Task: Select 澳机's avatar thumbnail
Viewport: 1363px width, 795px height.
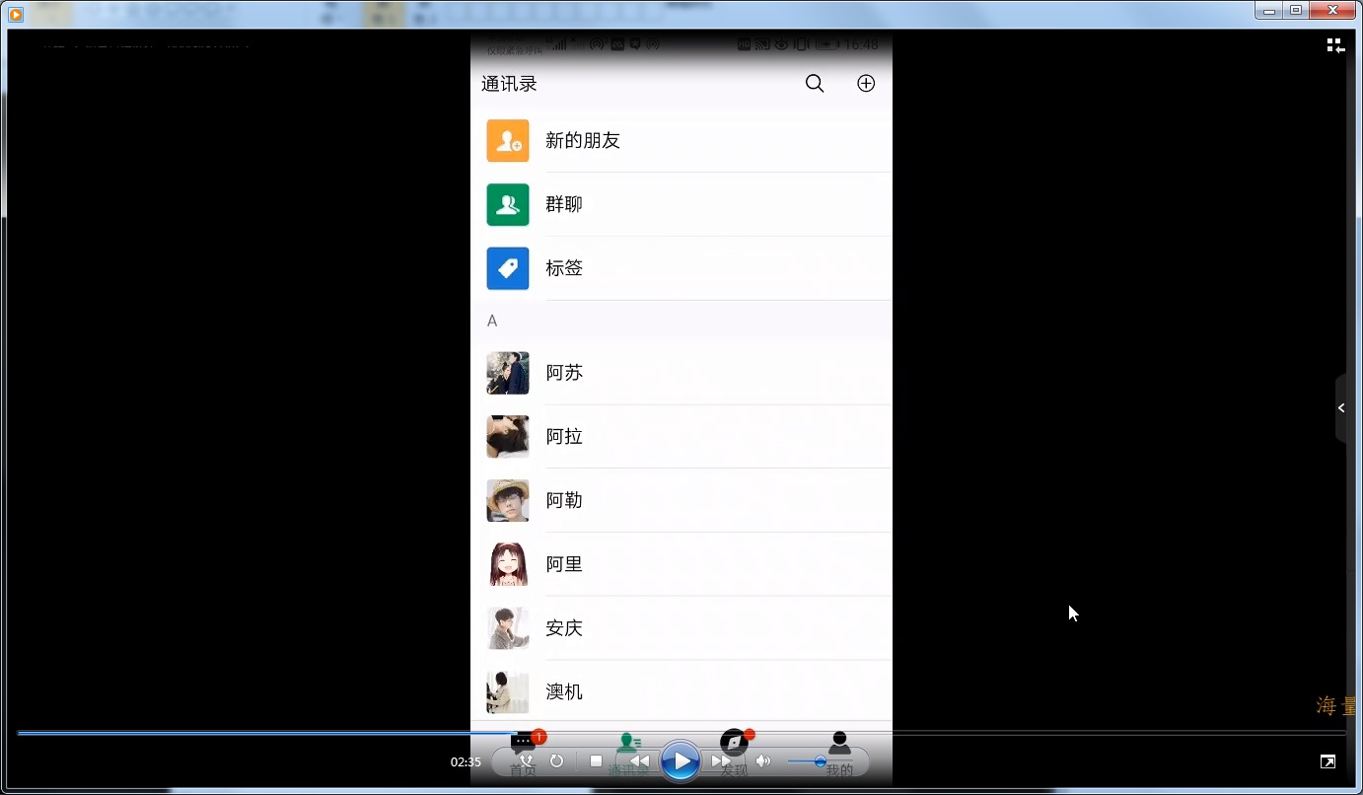Action: click(508, 692)
